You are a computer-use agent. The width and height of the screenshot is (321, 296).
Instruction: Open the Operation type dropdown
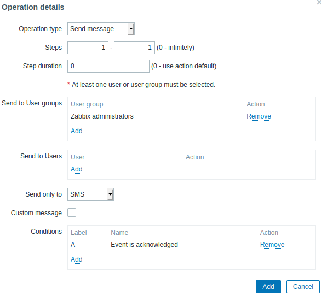tap(101, 29)
